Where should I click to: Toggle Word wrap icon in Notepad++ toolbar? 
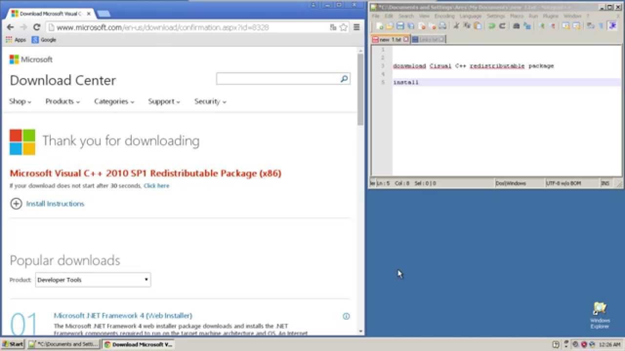tap(590, 26)
